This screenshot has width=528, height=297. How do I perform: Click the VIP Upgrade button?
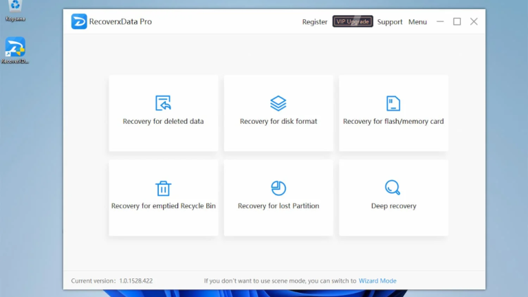tap(353, 21)
